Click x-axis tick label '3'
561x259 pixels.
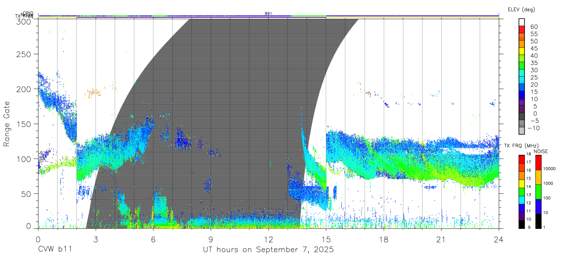(x=95, y=239)
